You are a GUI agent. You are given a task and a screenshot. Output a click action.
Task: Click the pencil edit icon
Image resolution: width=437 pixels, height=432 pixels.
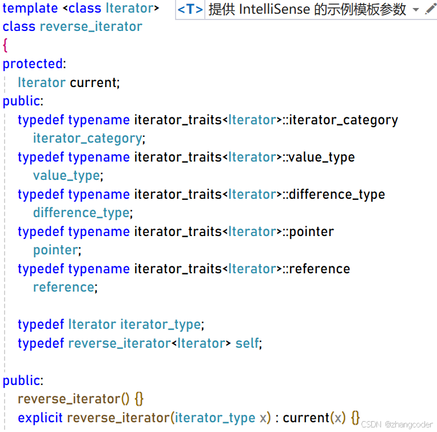tap(431, 9)
